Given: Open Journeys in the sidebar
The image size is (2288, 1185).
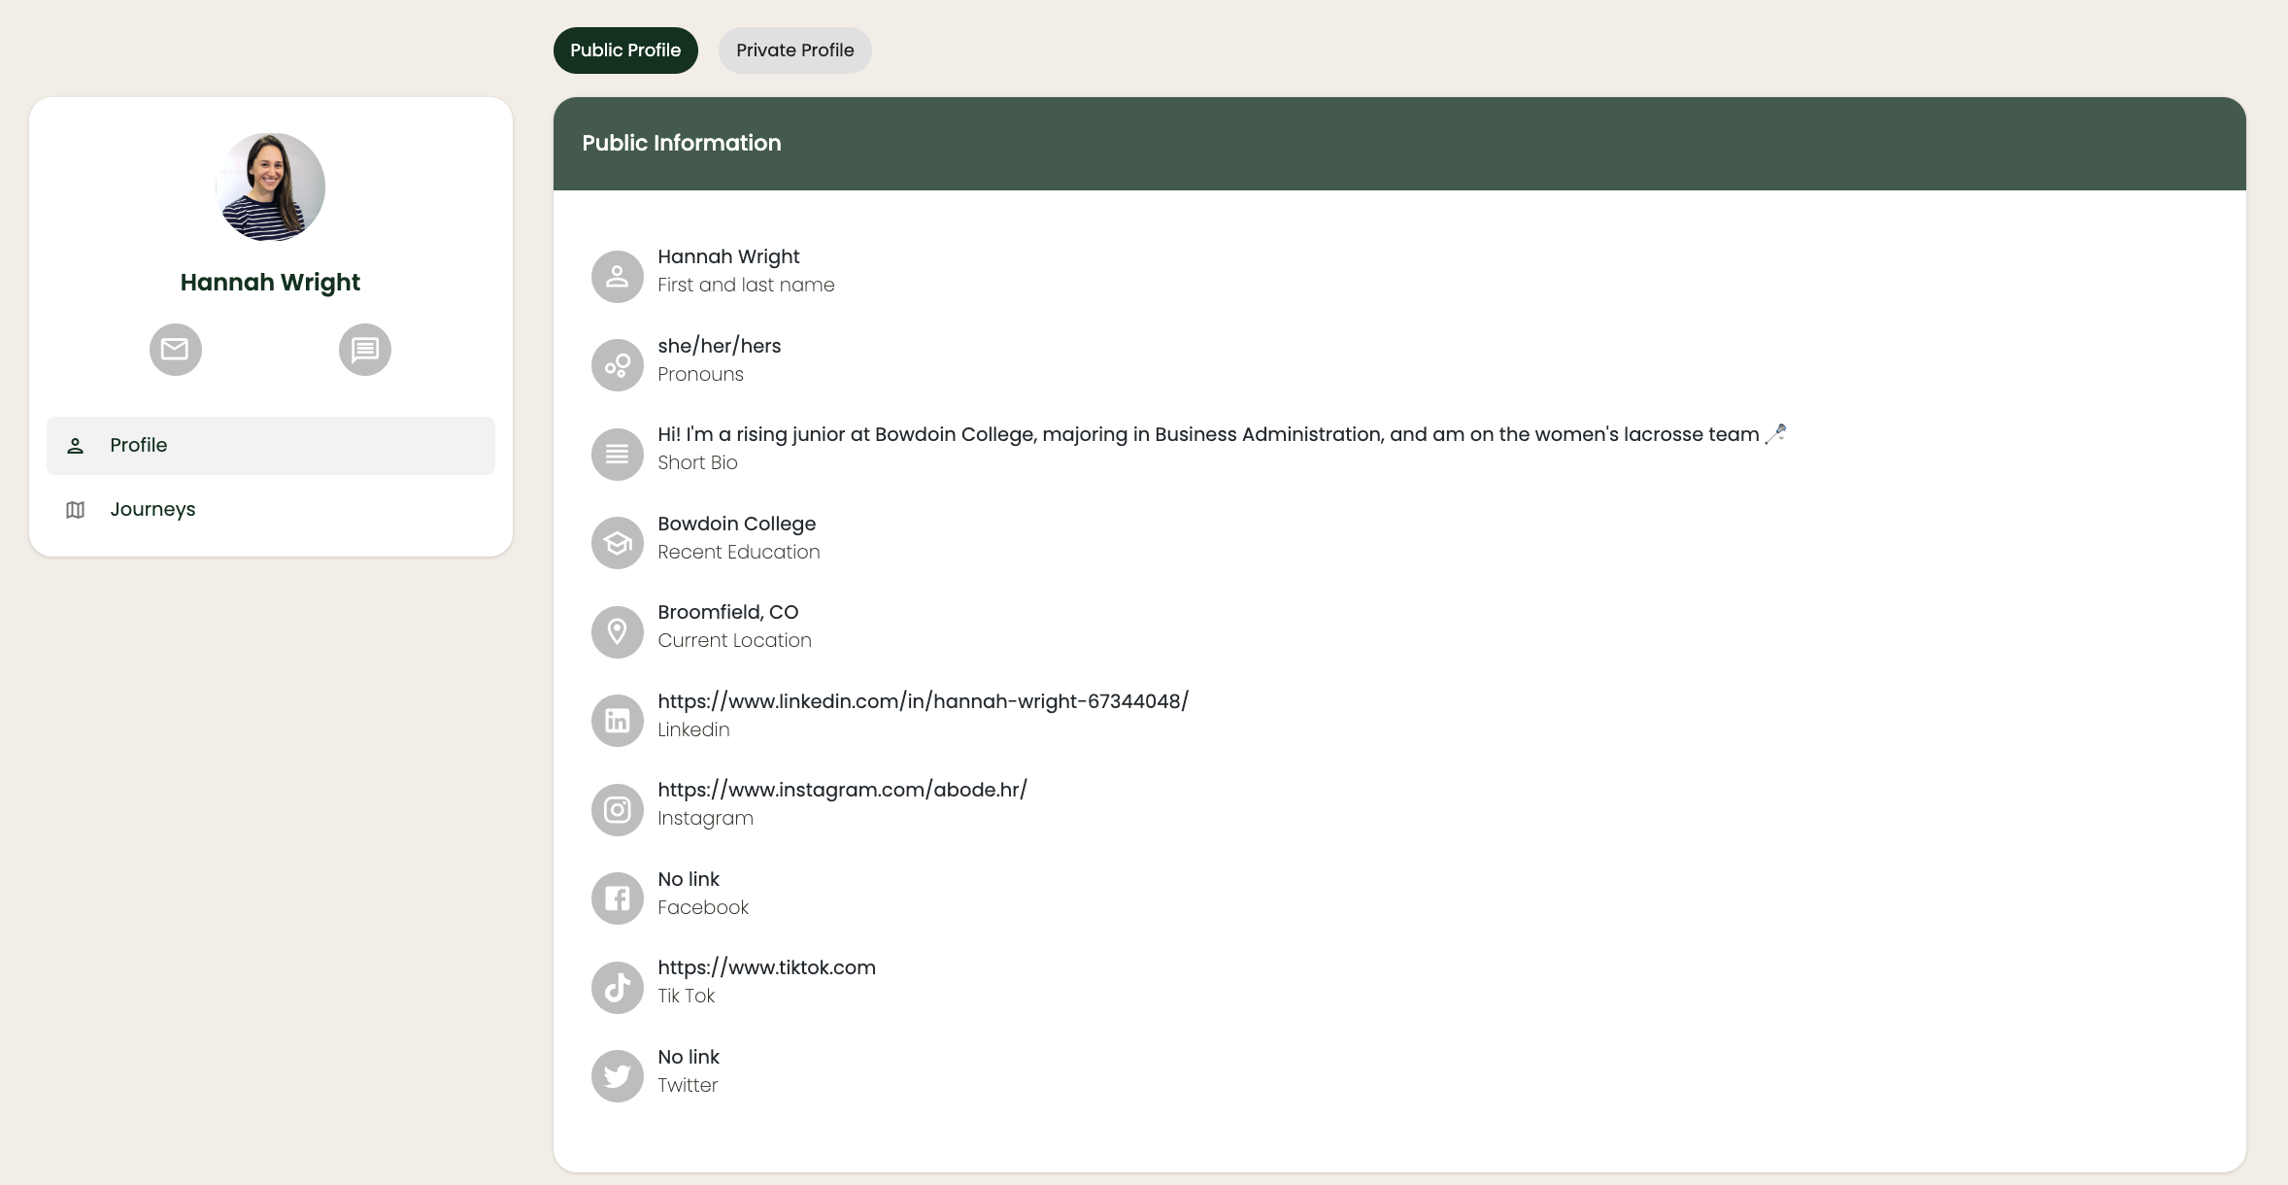Looking at the screenshot, I should 152,510.
